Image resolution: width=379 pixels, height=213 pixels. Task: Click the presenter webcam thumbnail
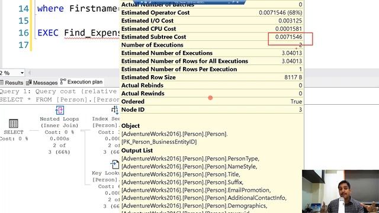coord(341,191)
